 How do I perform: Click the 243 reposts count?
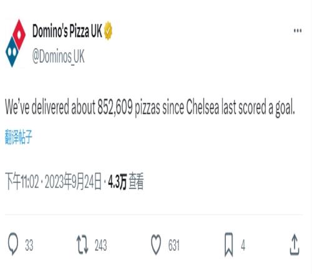pos(101,245)
